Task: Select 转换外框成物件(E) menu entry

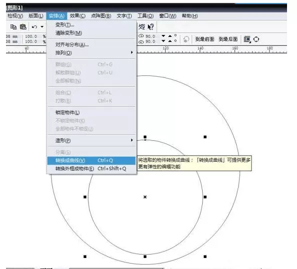Action: (91, 169)
